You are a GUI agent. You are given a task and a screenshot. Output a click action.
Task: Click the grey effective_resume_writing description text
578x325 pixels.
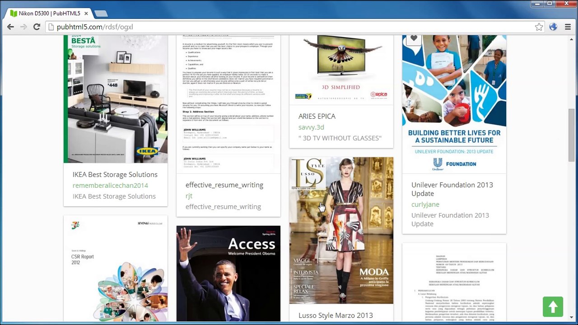(x=223, y=207)
